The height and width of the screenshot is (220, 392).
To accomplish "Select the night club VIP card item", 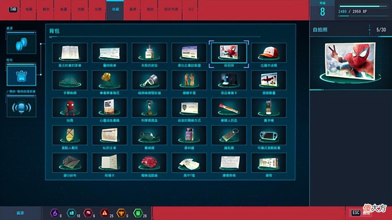I will click(229, 80).
